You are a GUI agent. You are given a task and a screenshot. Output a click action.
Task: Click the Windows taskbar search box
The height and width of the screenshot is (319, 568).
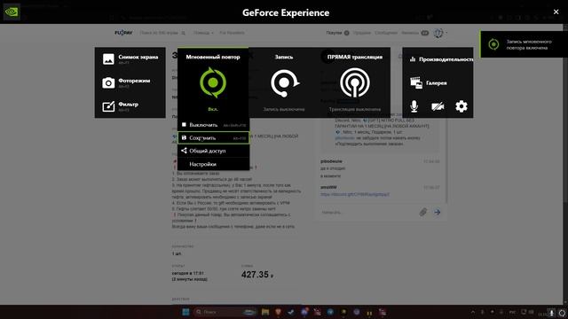[x=225, y=312]
